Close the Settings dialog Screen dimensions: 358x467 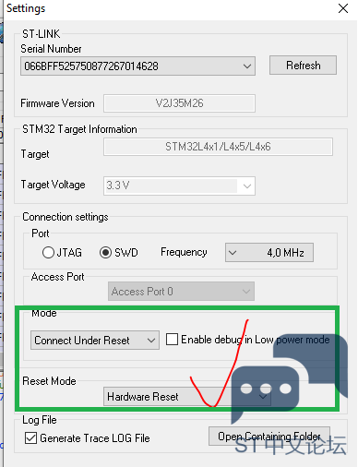[343, 8]
